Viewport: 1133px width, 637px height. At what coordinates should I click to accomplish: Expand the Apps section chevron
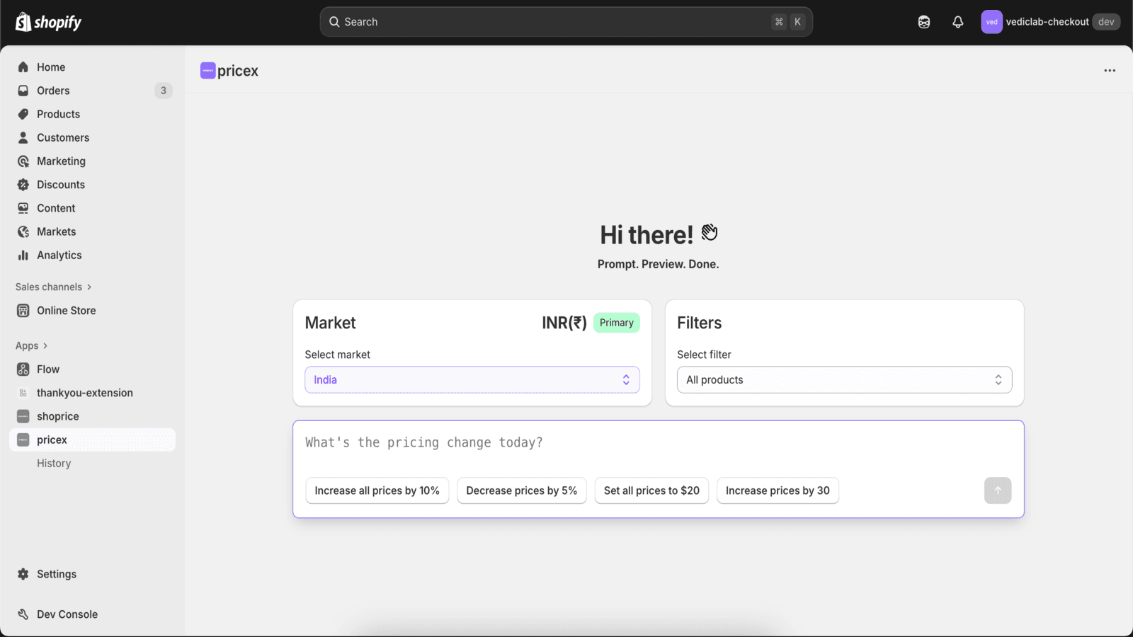pos(45,346)
